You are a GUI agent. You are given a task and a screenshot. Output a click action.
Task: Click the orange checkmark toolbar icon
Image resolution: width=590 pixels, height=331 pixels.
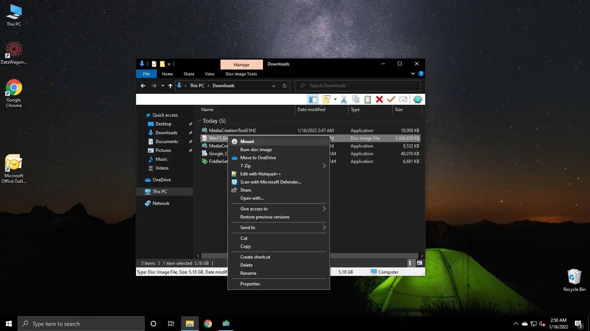(391, 99)
